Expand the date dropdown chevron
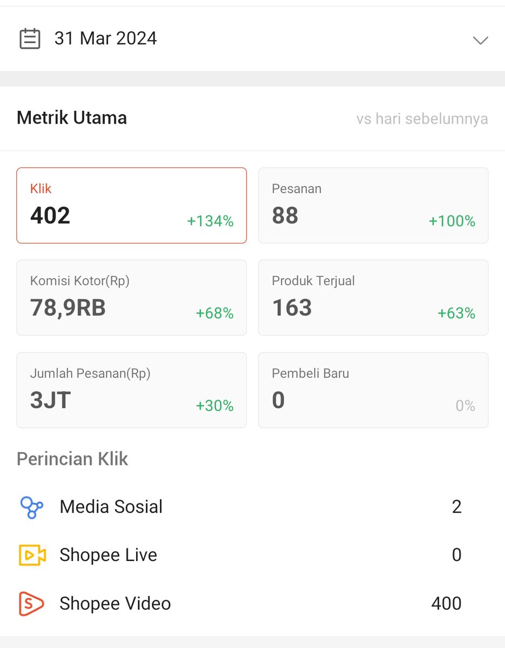 point(480,40)
